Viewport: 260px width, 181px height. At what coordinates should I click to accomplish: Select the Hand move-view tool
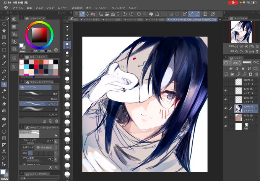[4, 31]
